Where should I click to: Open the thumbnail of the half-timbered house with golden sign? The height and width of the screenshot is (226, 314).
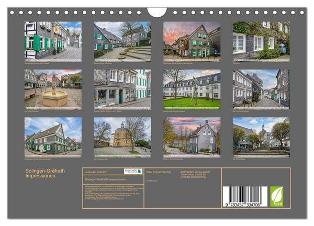[x=53, y=42]
